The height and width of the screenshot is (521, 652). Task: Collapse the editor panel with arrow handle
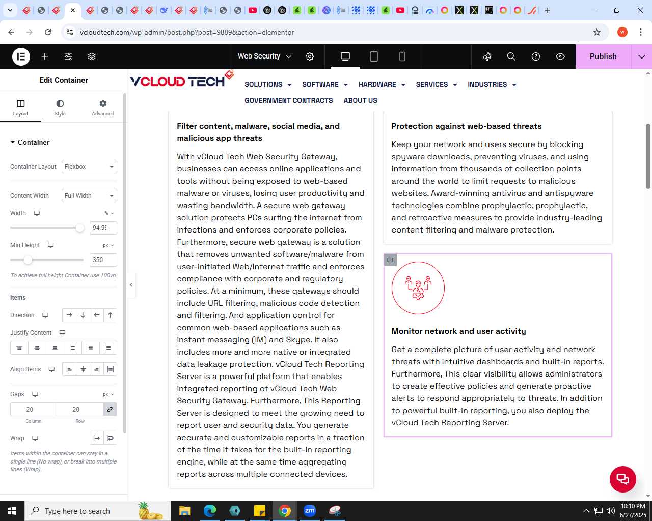(131, 285)
